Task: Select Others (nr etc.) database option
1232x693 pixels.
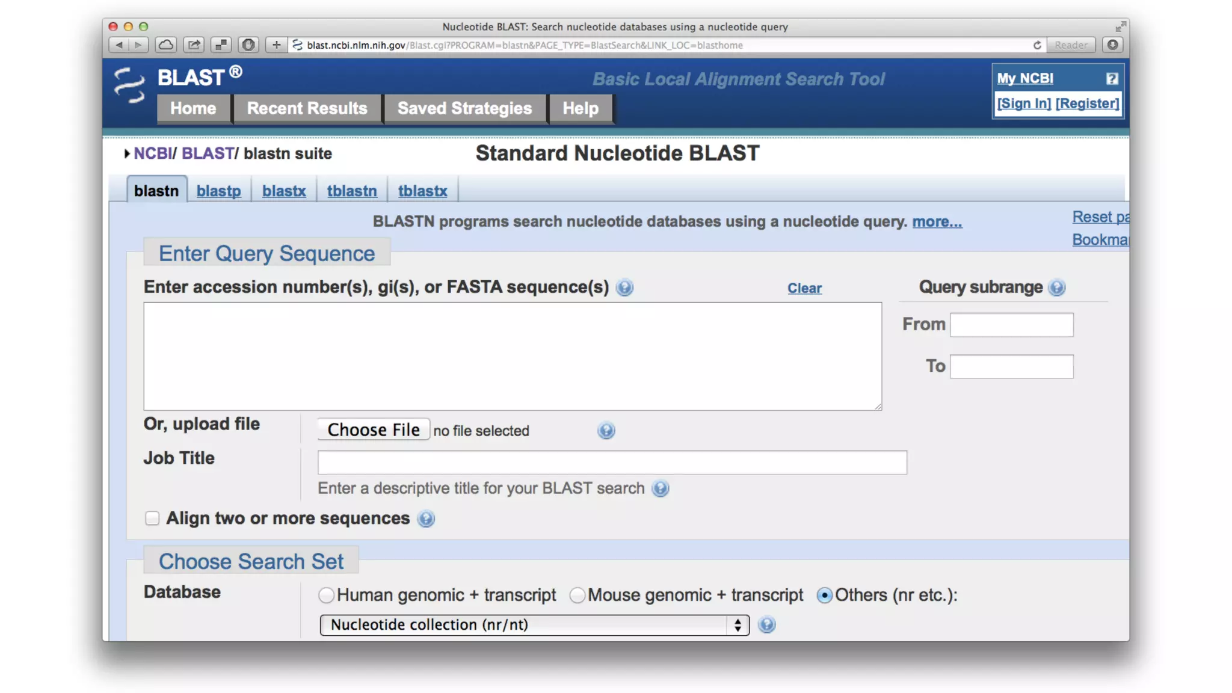Action: click(824, 595)
